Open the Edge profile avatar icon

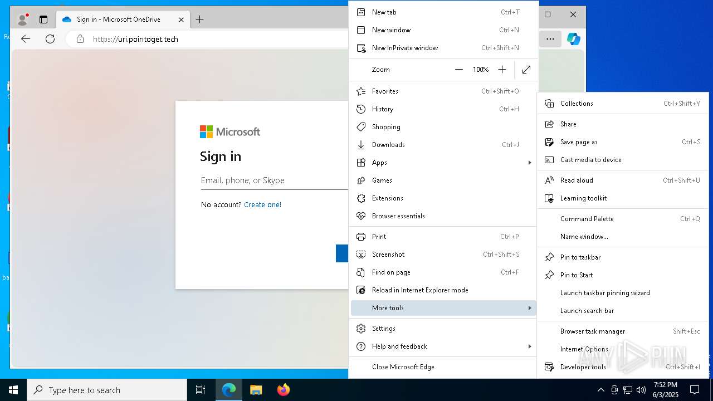click(x=22, y=19)
